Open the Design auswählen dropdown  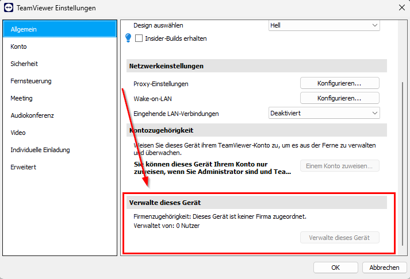coord(324,25)
